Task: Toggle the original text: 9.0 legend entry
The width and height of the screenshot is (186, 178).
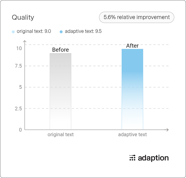Action: click(31, 31)
